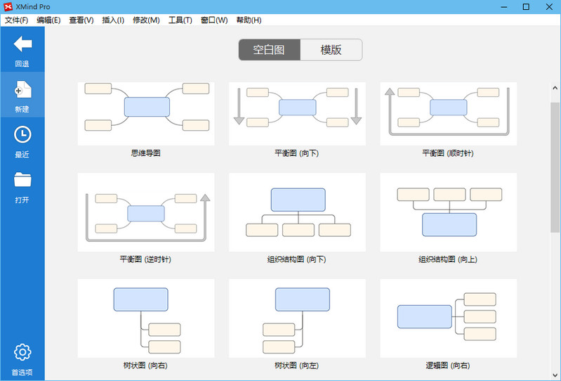Image resolution: width=561 pixels, height=381 pixels.
Task: Click the 平衡图 (逆时针) label text
Action: pos(145,259)
